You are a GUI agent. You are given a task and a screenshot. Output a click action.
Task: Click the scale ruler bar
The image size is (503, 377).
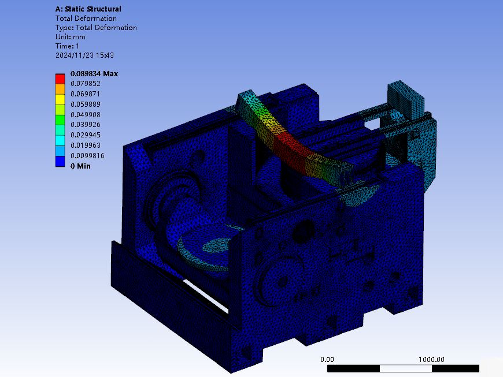click(x=403, y=368)
